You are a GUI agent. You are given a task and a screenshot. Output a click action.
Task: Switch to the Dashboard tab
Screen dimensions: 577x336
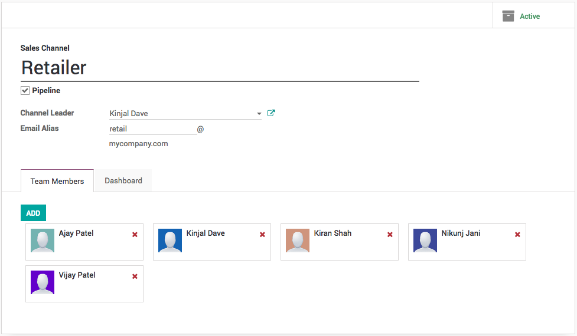coord(123,181)
